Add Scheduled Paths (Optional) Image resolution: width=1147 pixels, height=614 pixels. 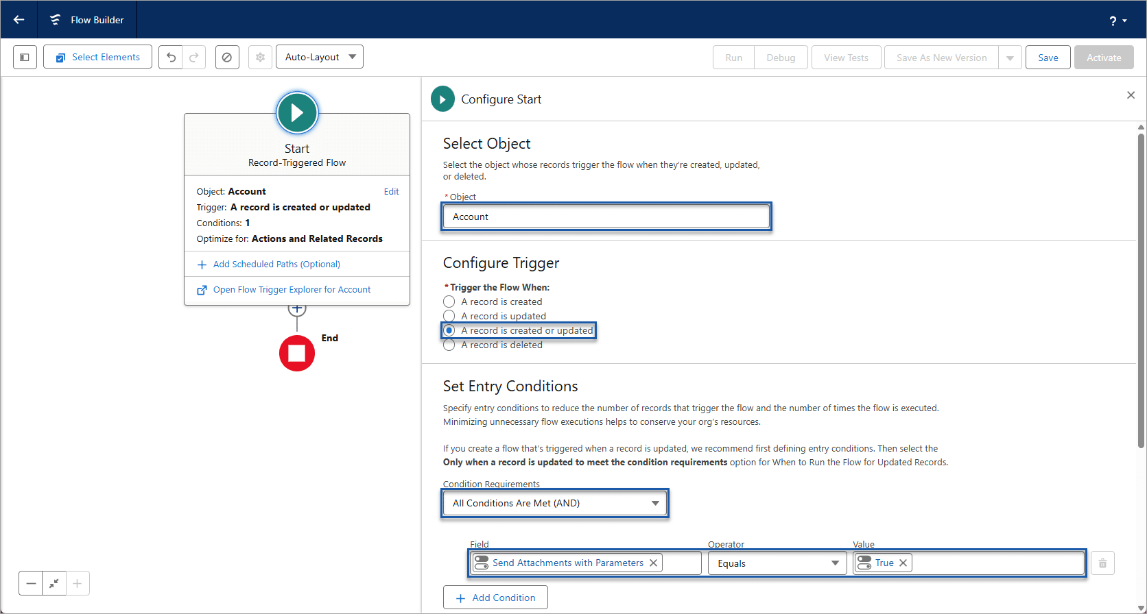coord(276,265)
